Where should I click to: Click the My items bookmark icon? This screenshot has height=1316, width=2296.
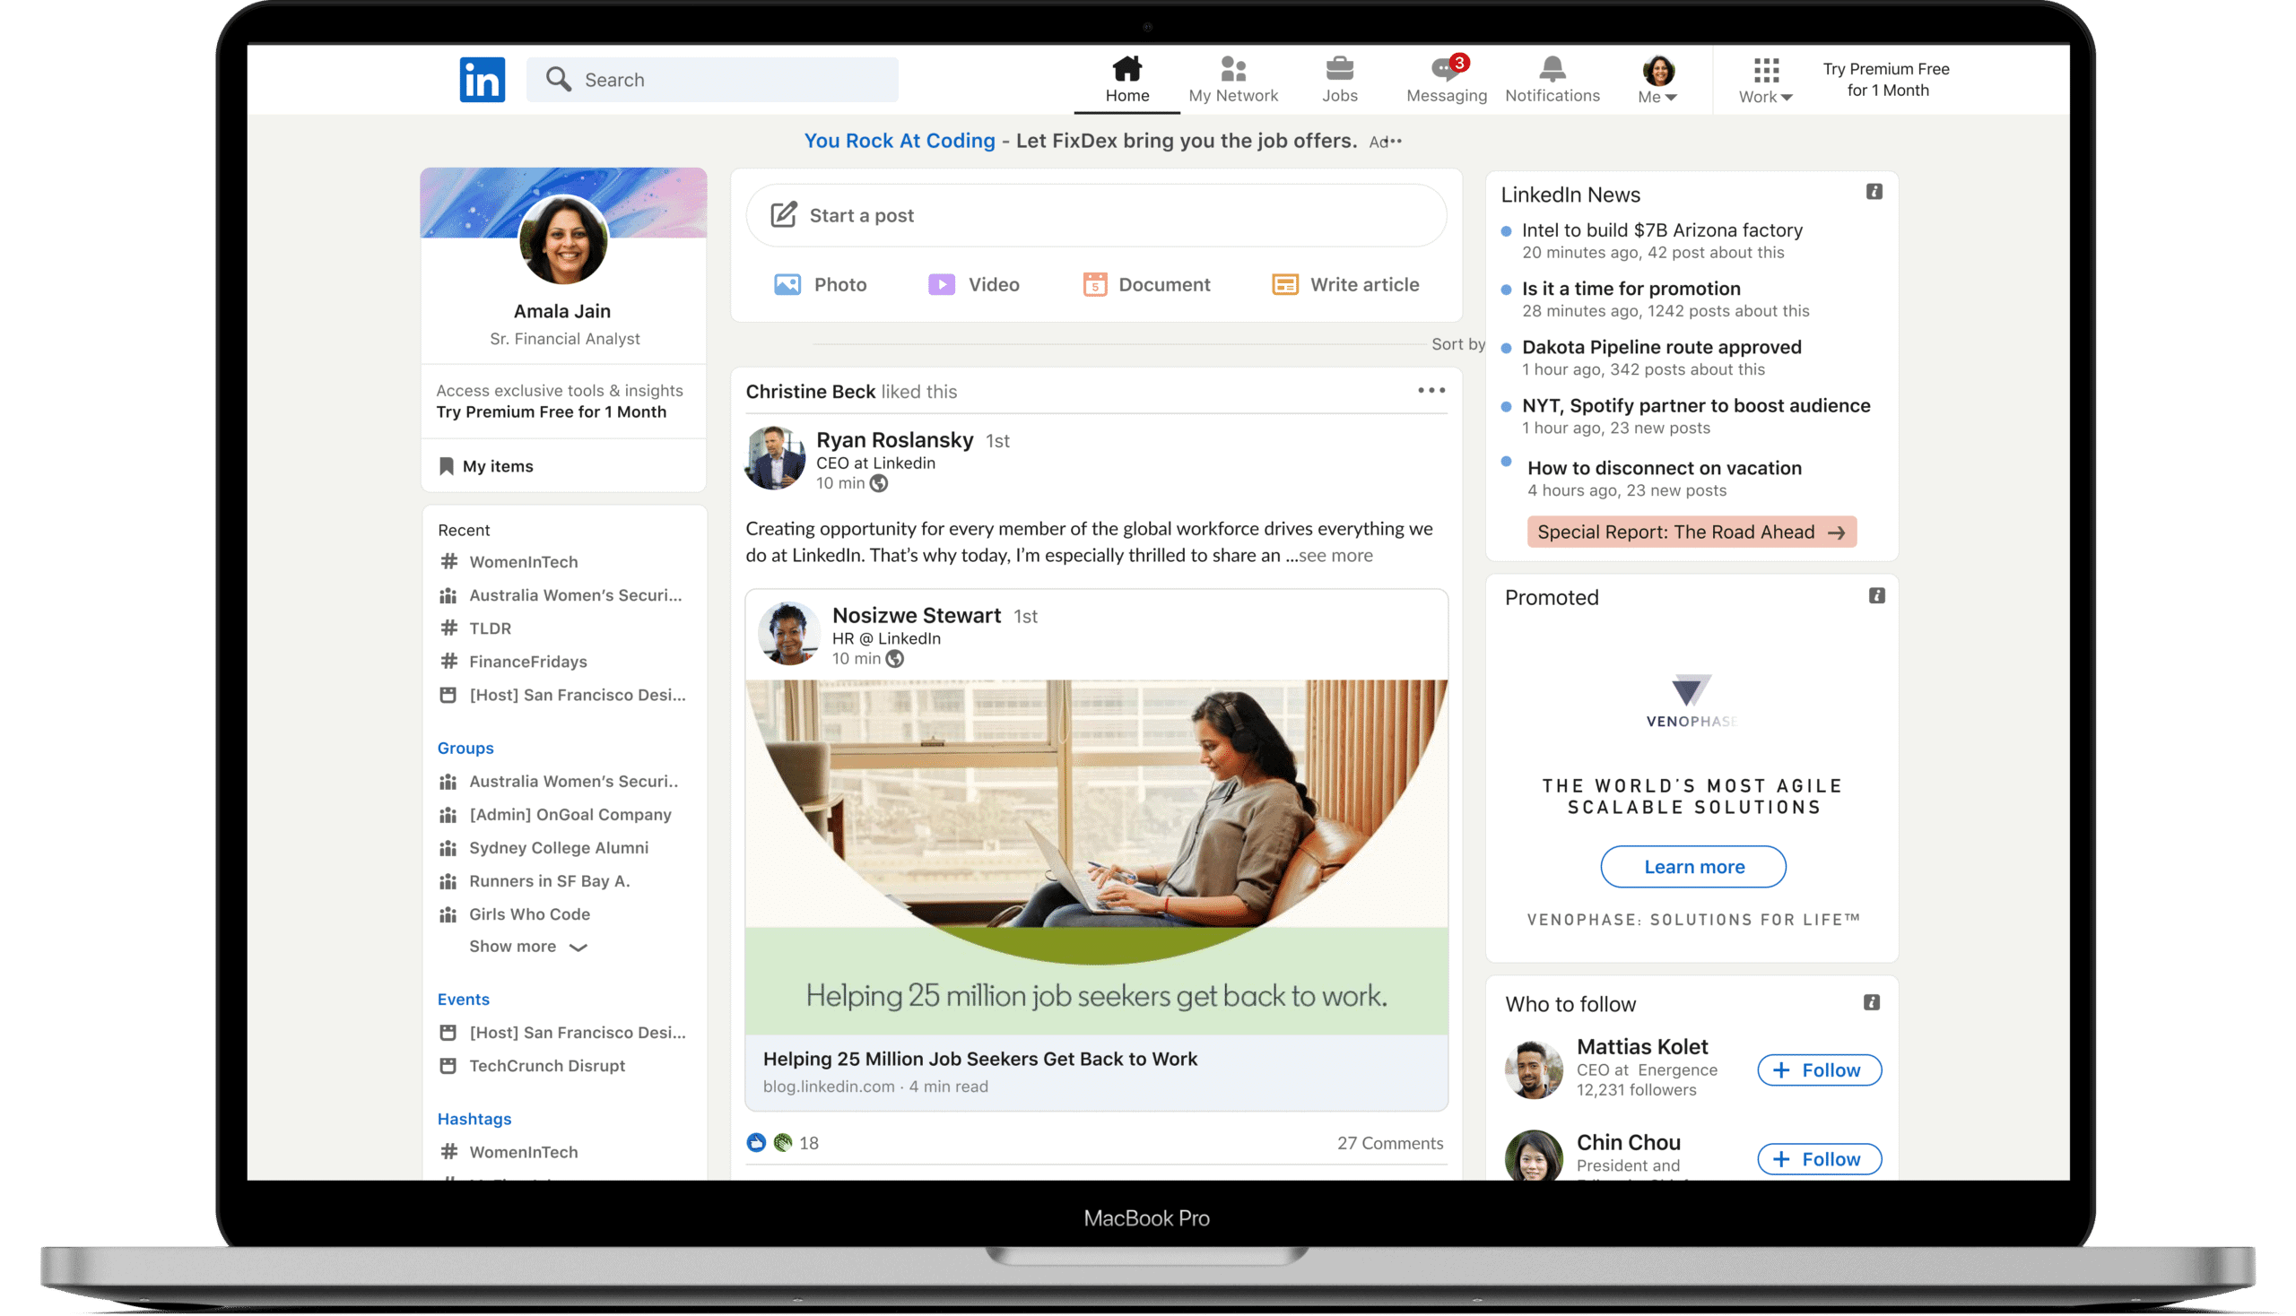(x=446, y=466)
